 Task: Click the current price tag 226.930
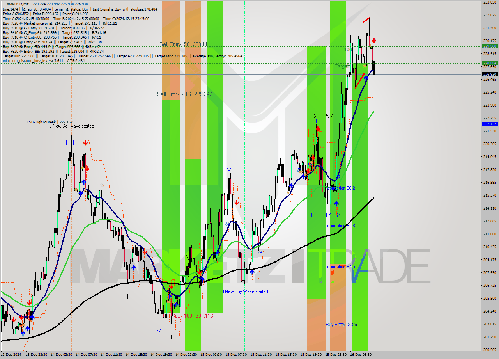pos(490,74)
